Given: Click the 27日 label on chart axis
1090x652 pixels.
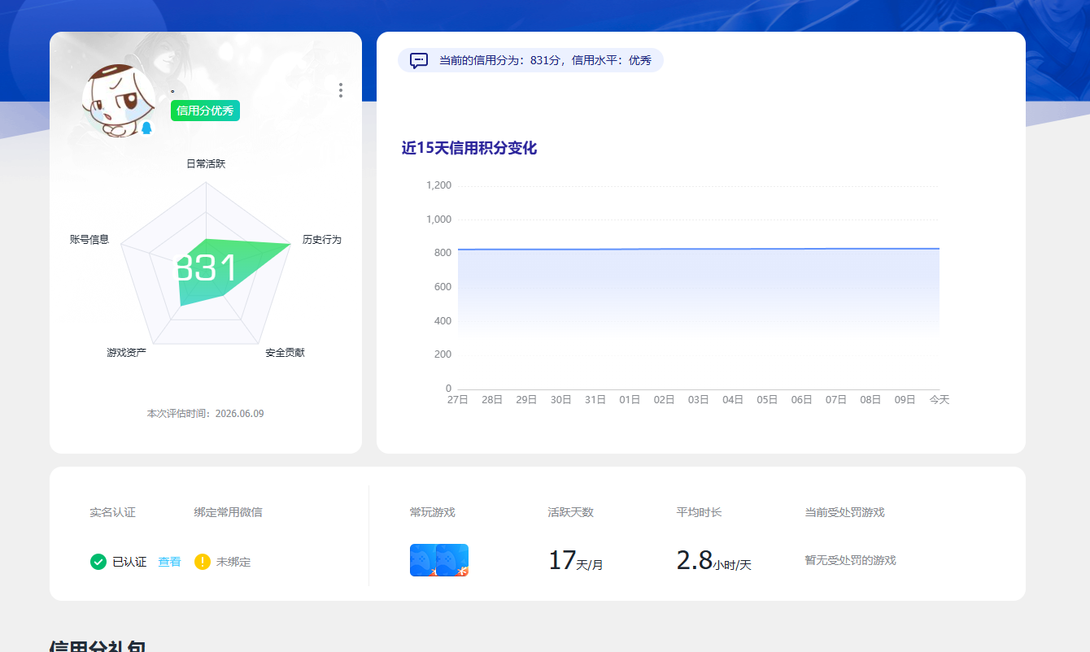Looking at the screenshot, I should [458, 400].
